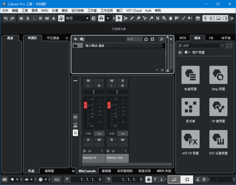Select the Object Selection arrow tool
This screenshot has width=236, height=185.
click(119, 18)
